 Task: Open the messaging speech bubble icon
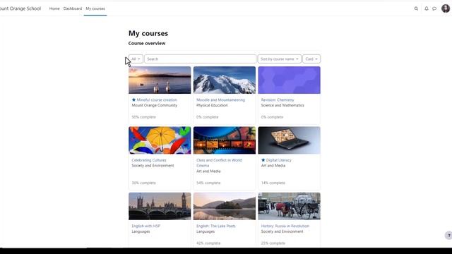(x=434, y=8)
